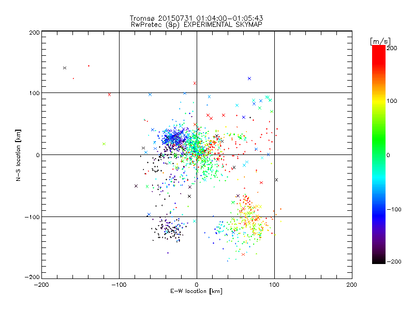This screenshot has width=414, height=310.
Task: Click the N-S axis tick label '100'
Action: click(x=34, y=93)
